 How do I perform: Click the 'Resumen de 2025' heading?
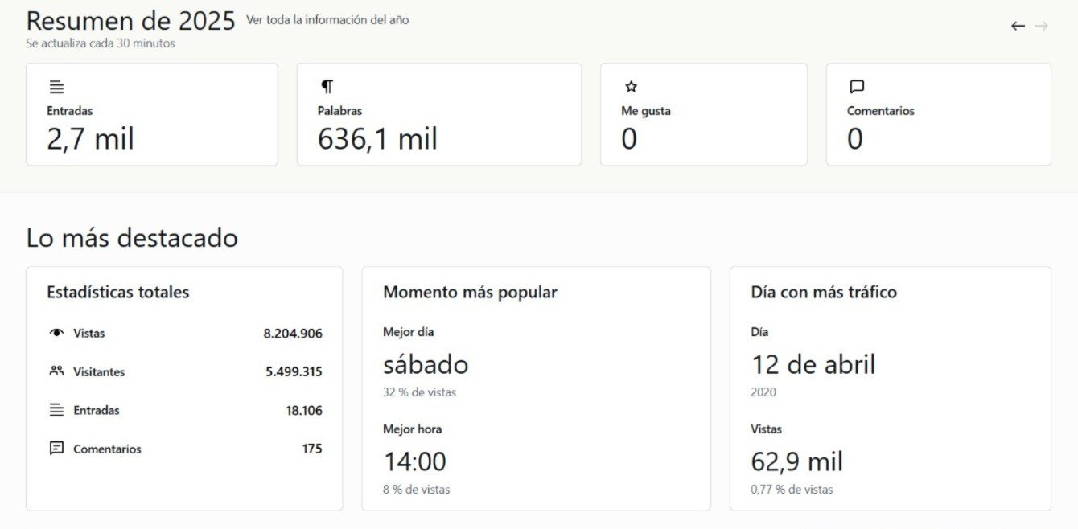click(x=130, y=21)
